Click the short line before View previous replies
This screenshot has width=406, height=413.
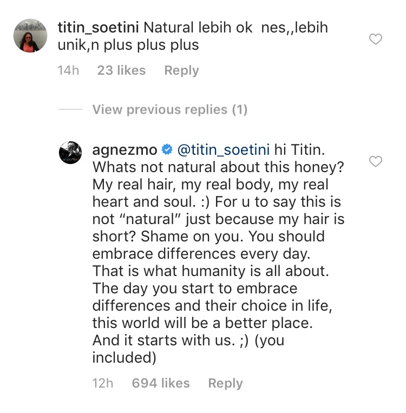click(x=70, y=110)
